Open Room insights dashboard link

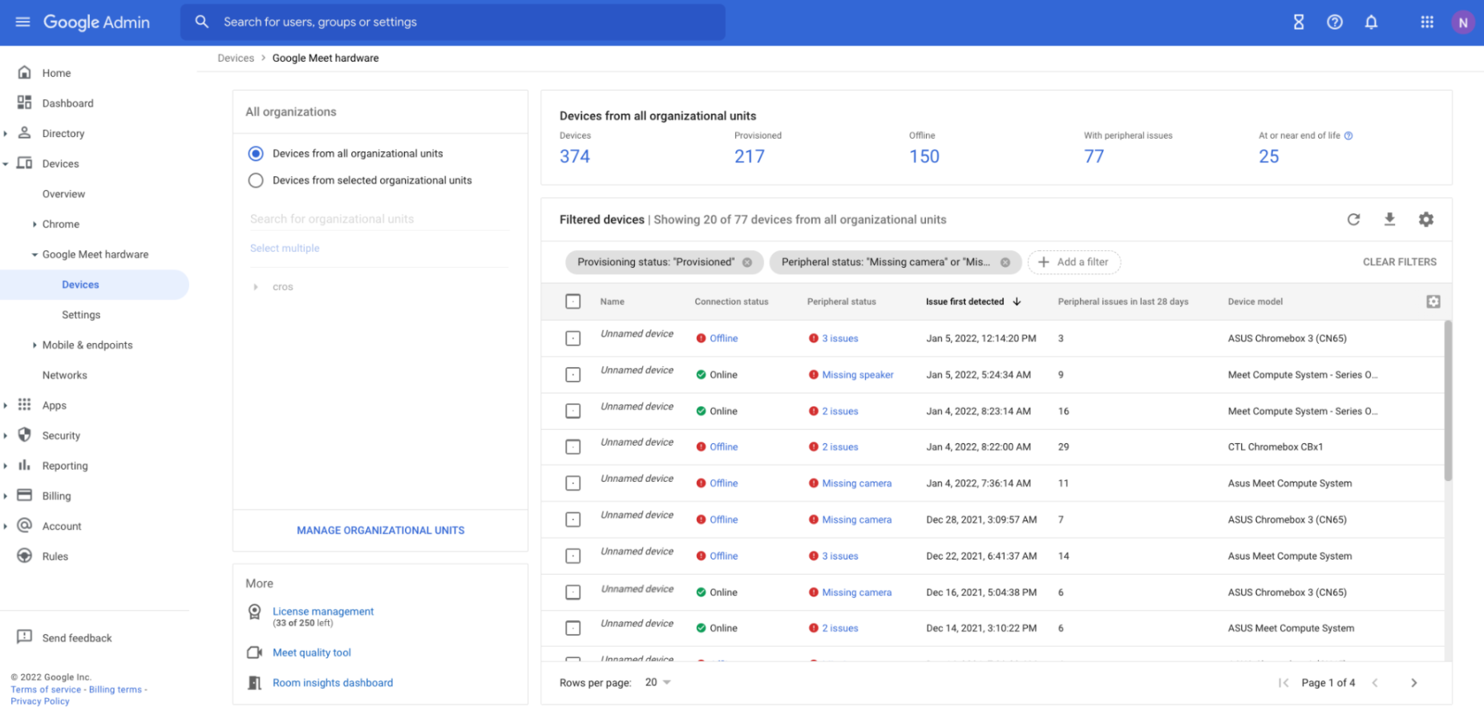coord(333,683)
